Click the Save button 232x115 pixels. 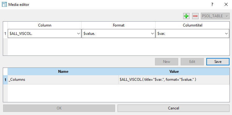pyautogui.click(x=218, y=61)
